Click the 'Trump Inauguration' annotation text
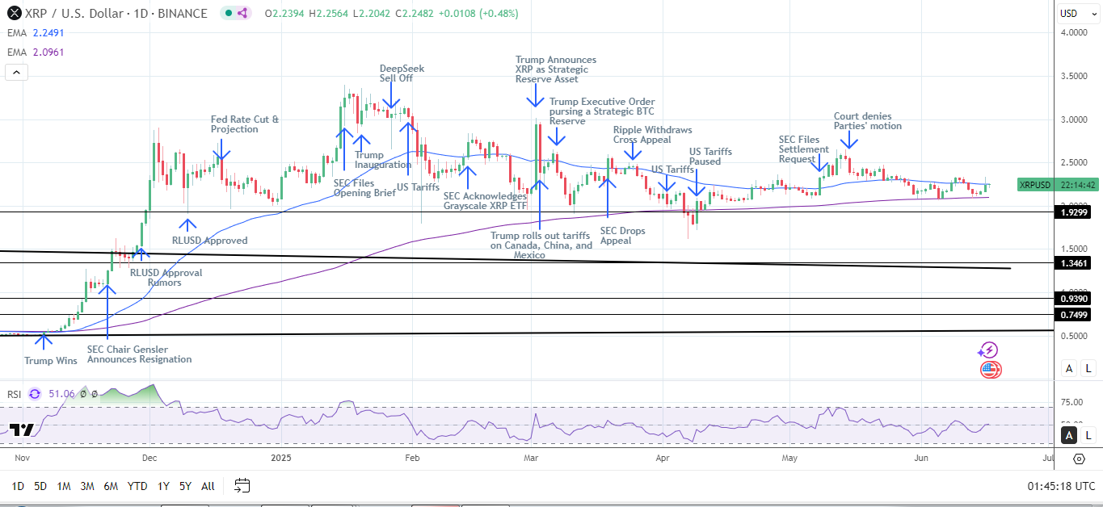1103x507 pixels. [x=383, y=160]
